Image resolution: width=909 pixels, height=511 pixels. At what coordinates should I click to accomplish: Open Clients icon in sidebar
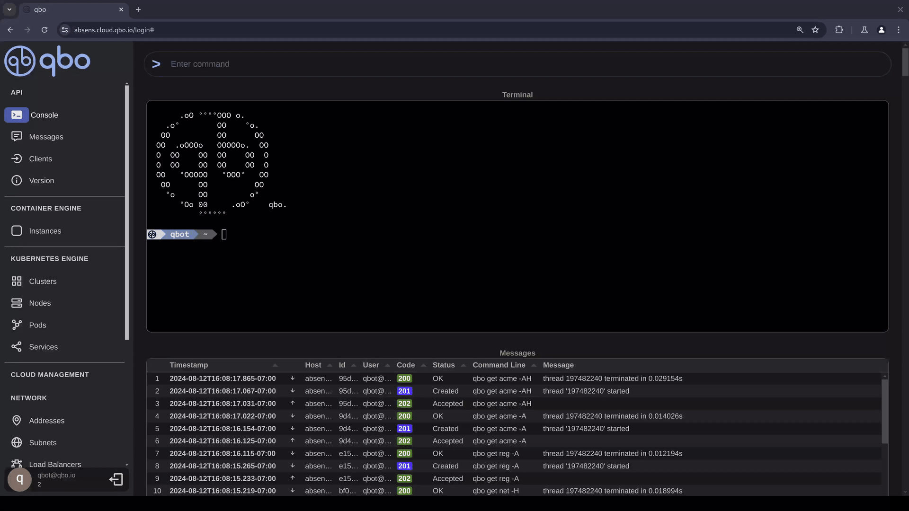point(17,159)
